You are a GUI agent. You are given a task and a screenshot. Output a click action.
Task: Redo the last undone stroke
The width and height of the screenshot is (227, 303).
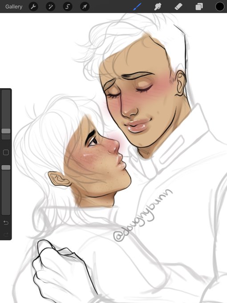click(6, 234)
